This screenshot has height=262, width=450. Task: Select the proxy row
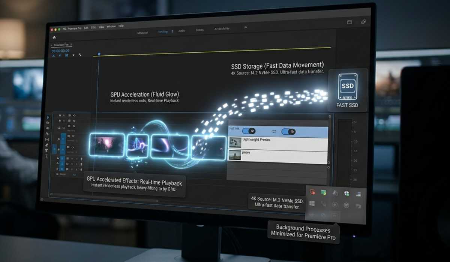278,156
